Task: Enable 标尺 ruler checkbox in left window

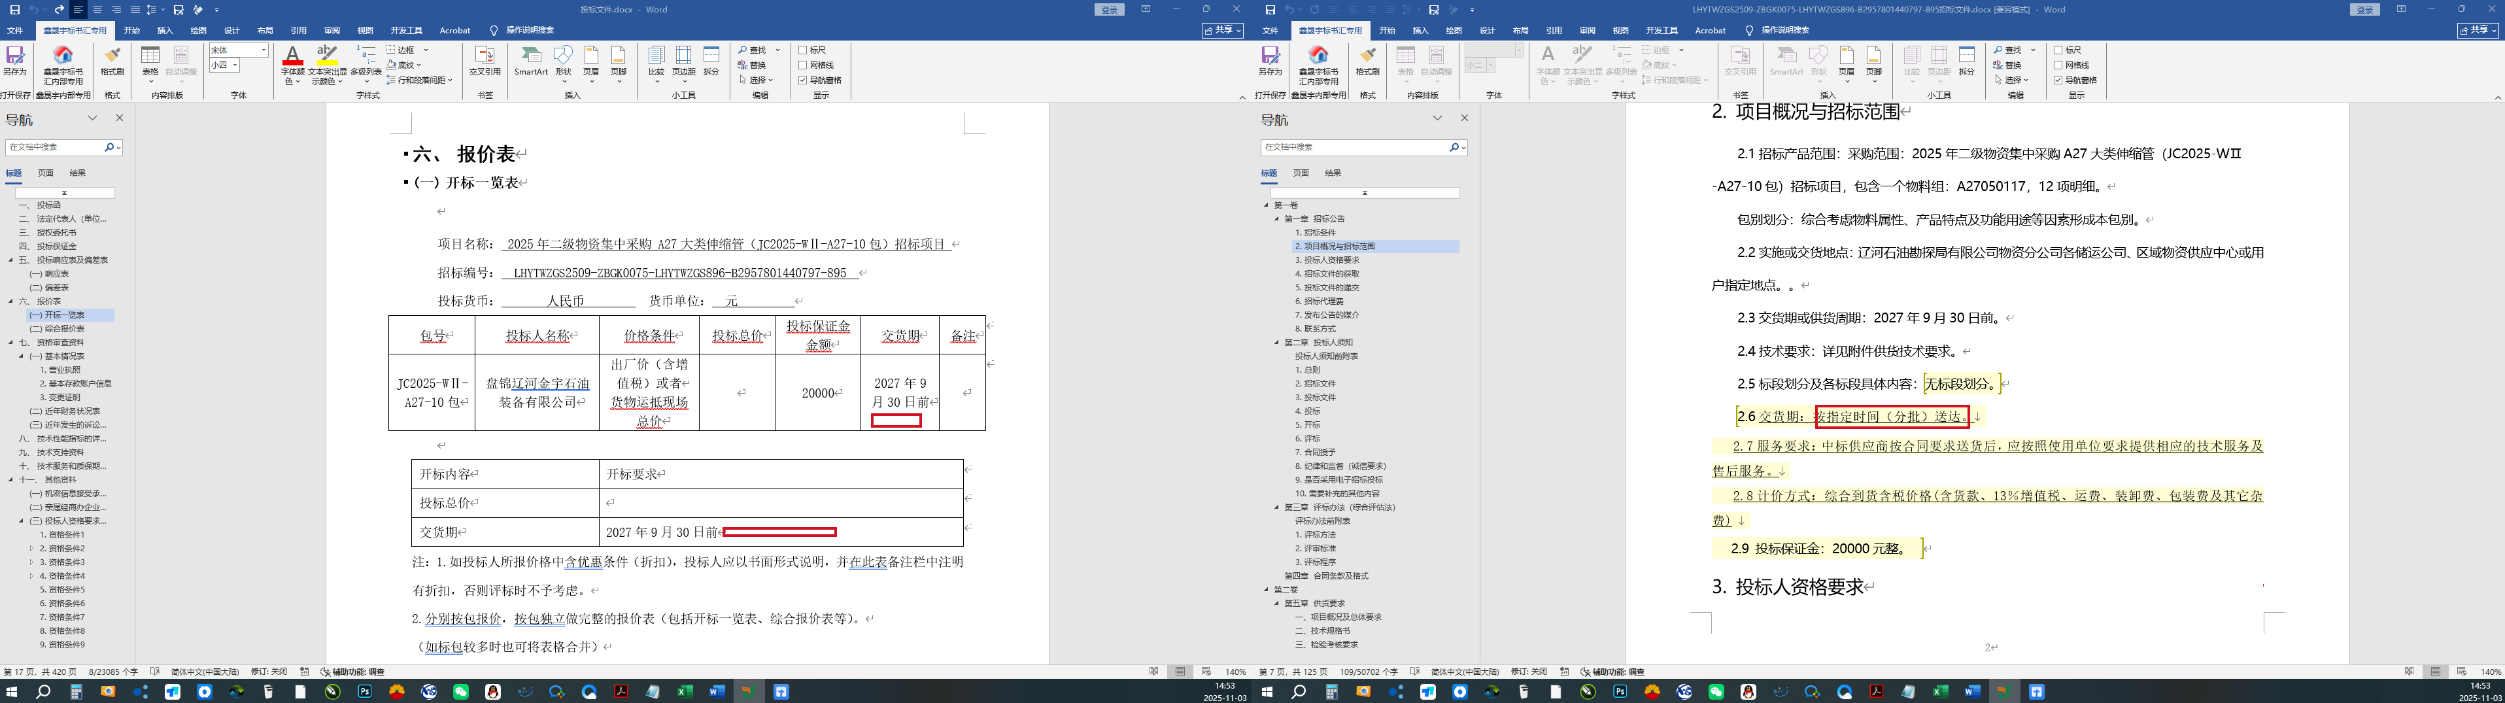Action: [803, 50]
